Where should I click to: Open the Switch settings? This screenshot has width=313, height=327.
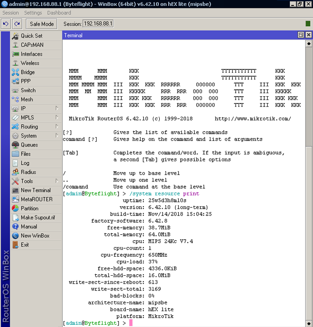(x=36, y=90)
